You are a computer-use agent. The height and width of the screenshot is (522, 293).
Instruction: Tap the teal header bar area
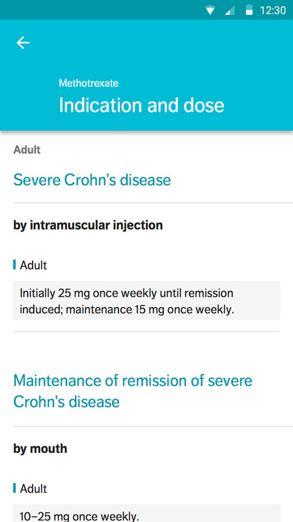click(x=146, y=75)
